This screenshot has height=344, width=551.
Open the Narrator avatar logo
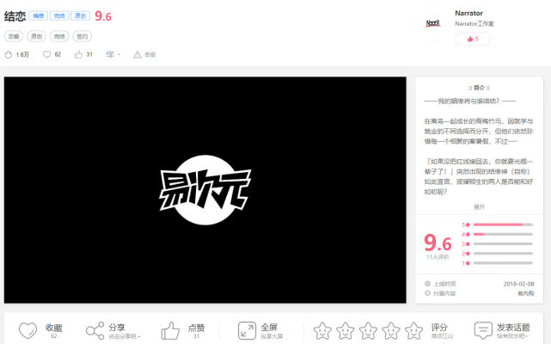tap(433, 23)
